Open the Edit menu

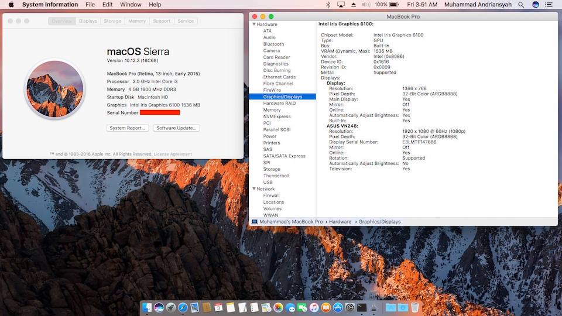coord(107,5)
